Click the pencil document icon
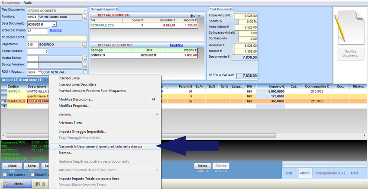 pyautogui.click(x=344, y=27)
